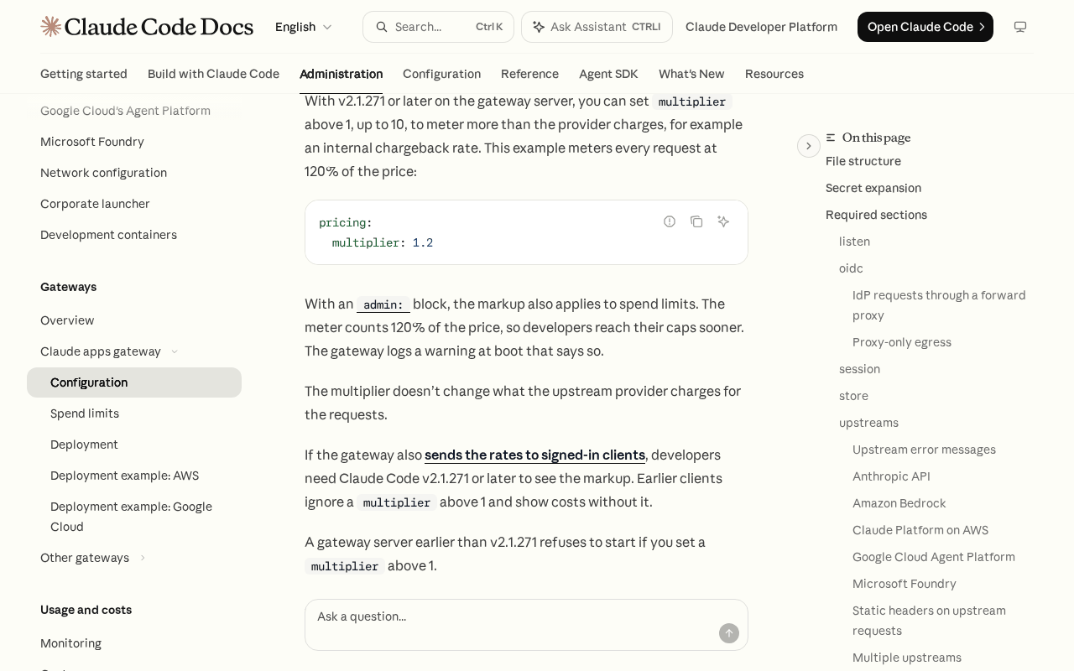This screenshot has width=1074, height=671.
Task: Click the admin: inline code link
Action: 383,304
